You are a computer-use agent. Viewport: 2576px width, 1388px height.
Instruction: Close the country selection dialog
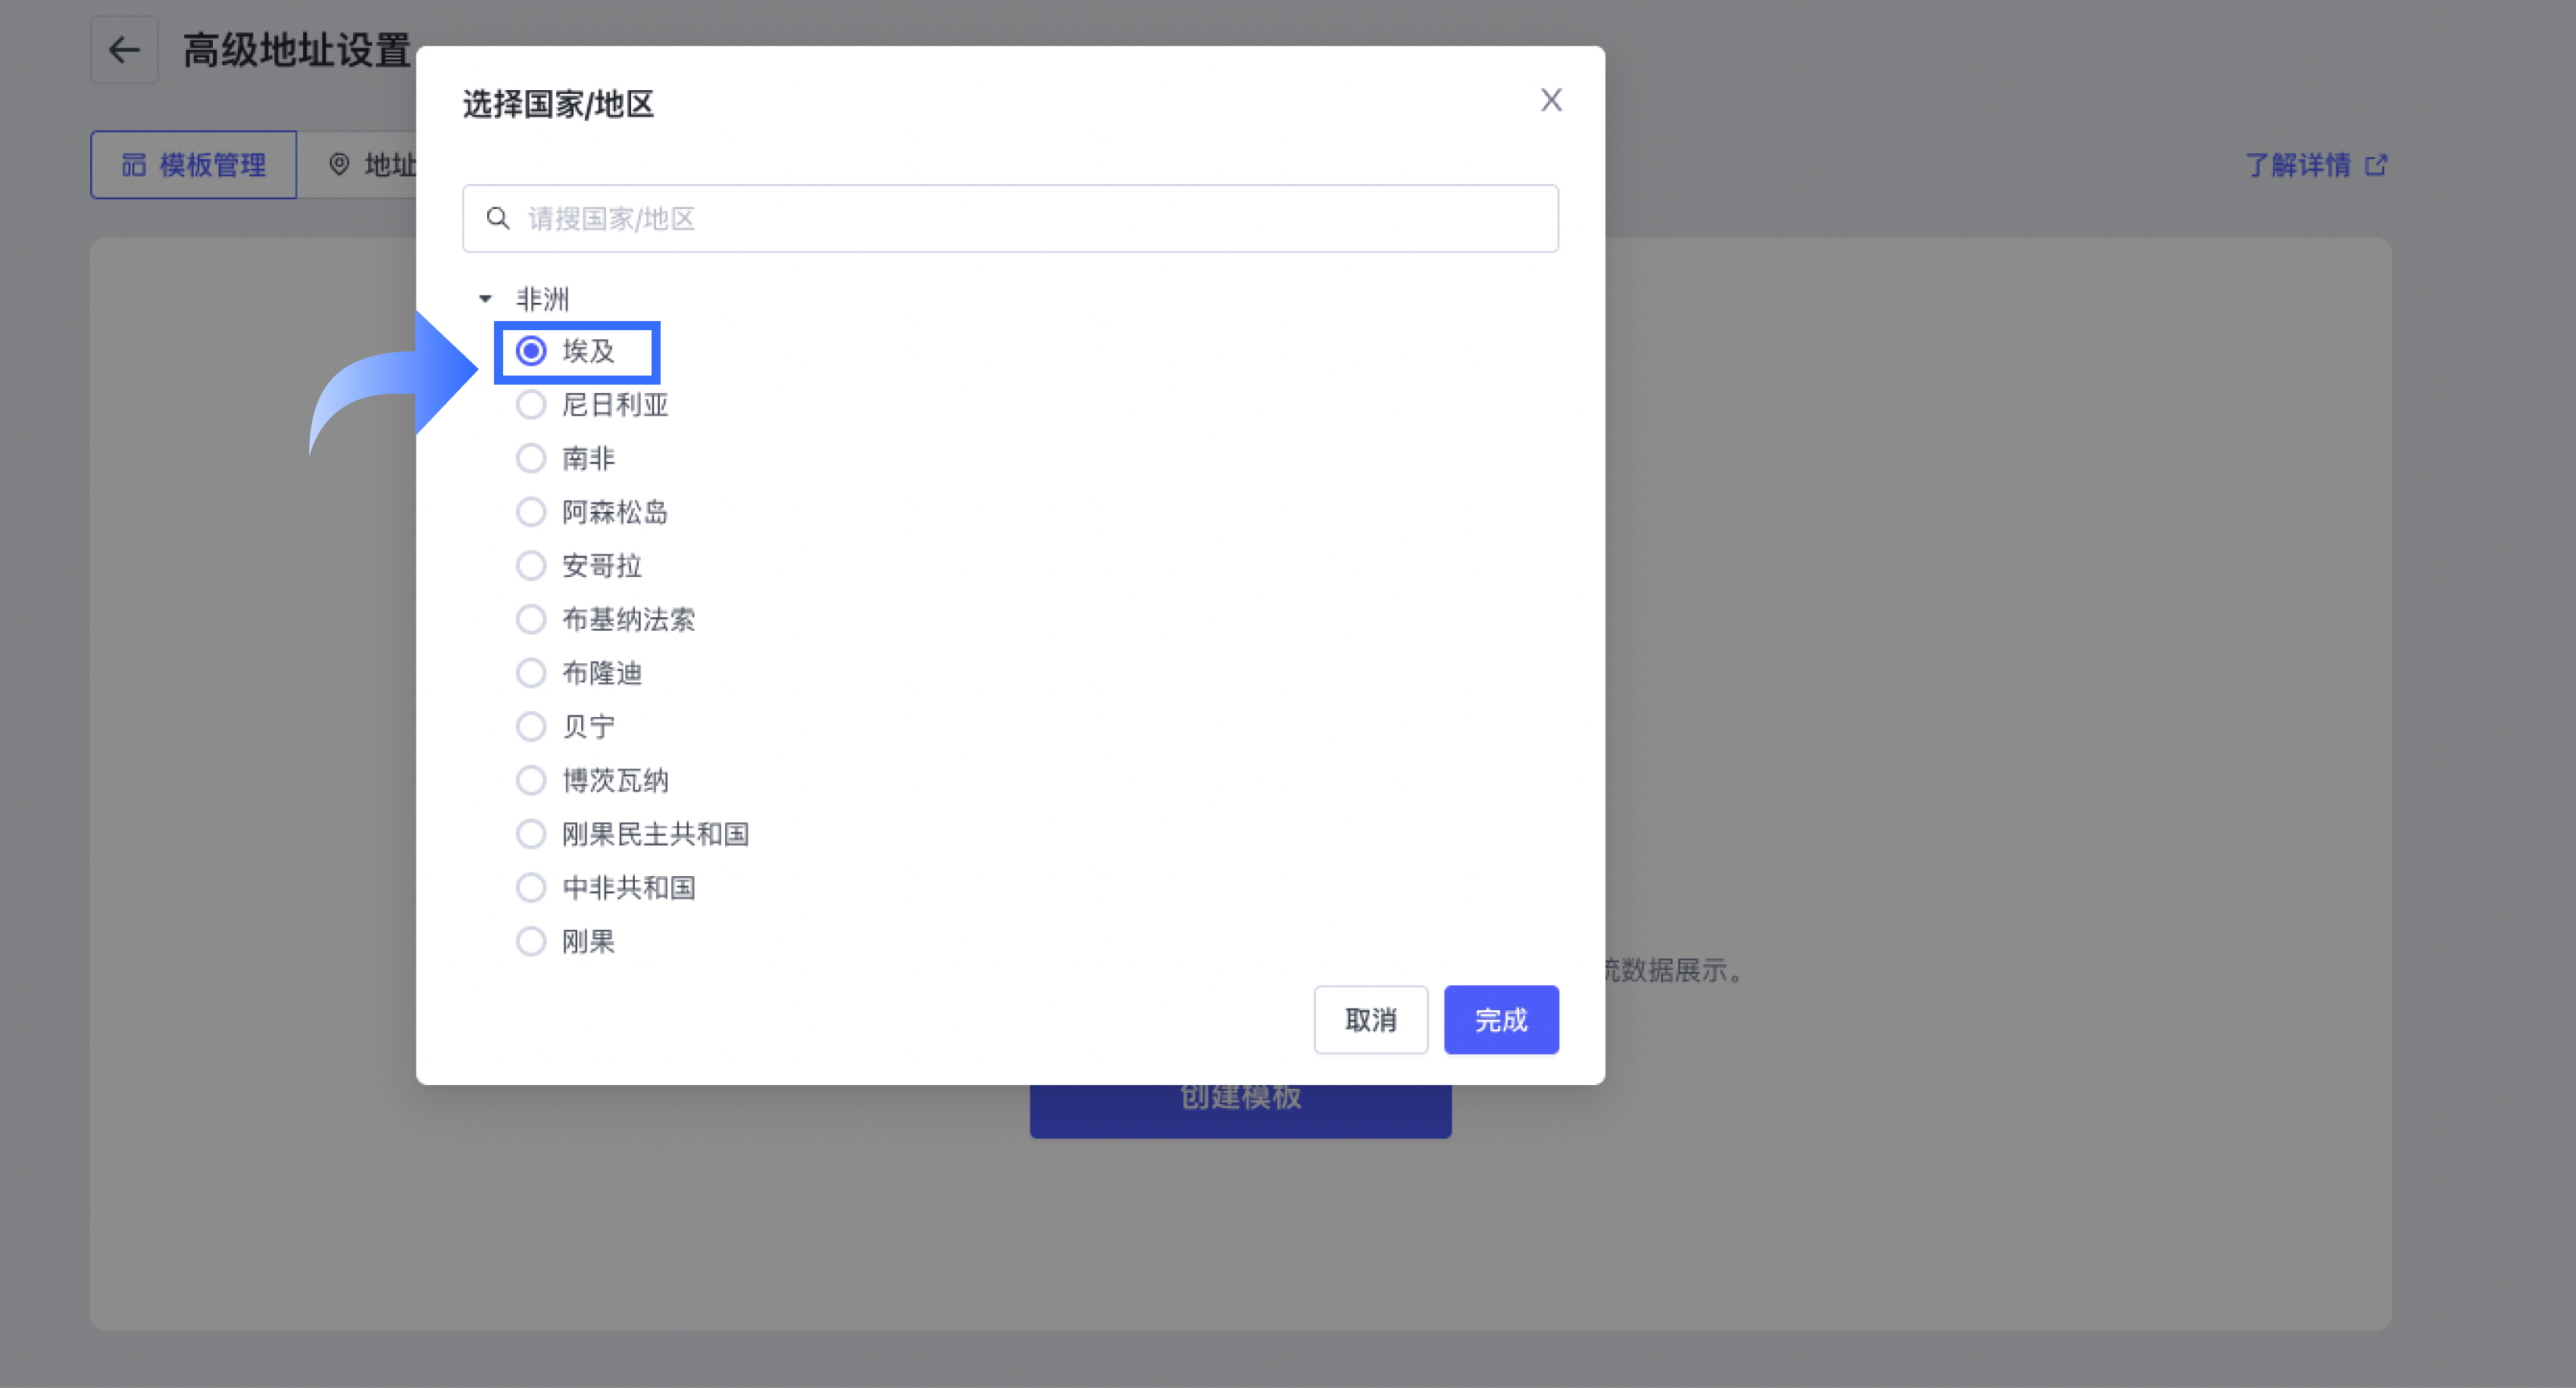[1550, 100]
